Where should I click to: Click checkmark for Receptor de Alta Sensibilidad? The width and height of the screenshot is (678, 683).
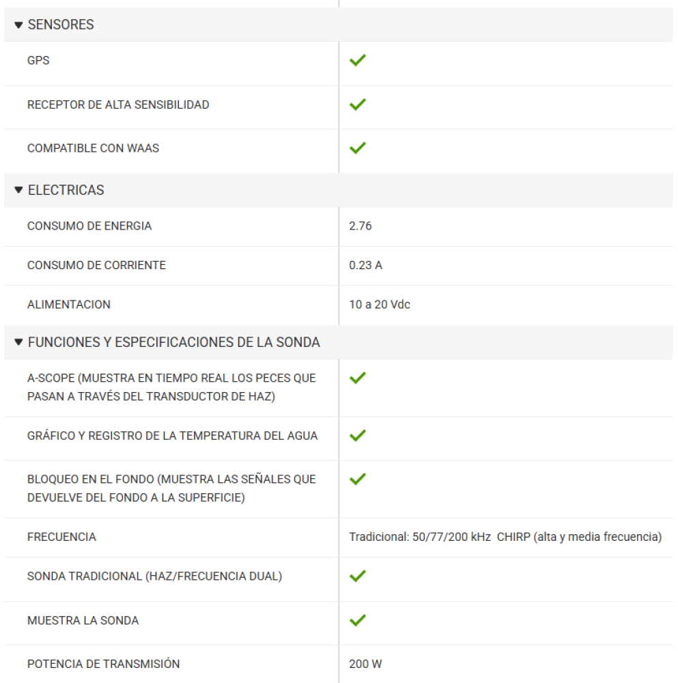[358, 104]
